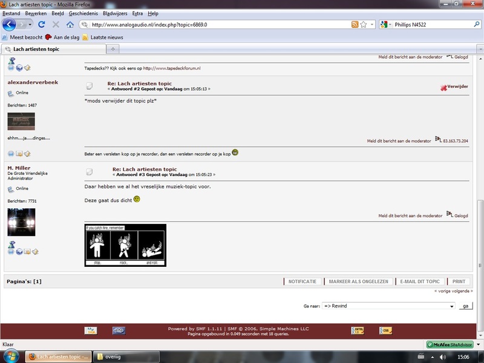484x363 pixels.
Task: Go to the Home page icon
Action: click(70, 25)
